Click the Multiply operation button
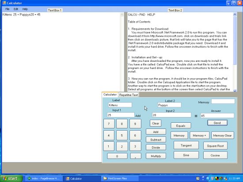Image resolution: width=243 pixels, height=182 pixels. pyautogui.click(x=156, y=156)
